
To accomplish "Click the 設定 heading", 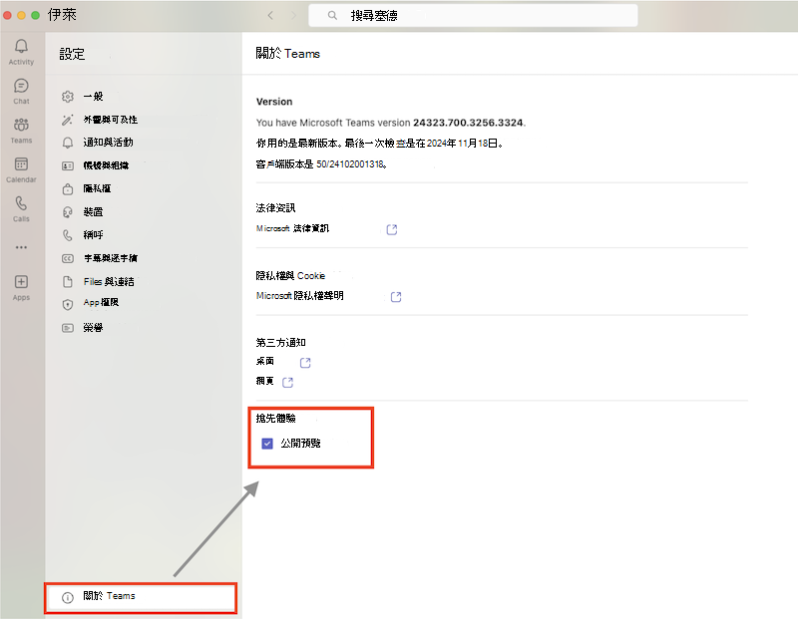I will [72, 54].
